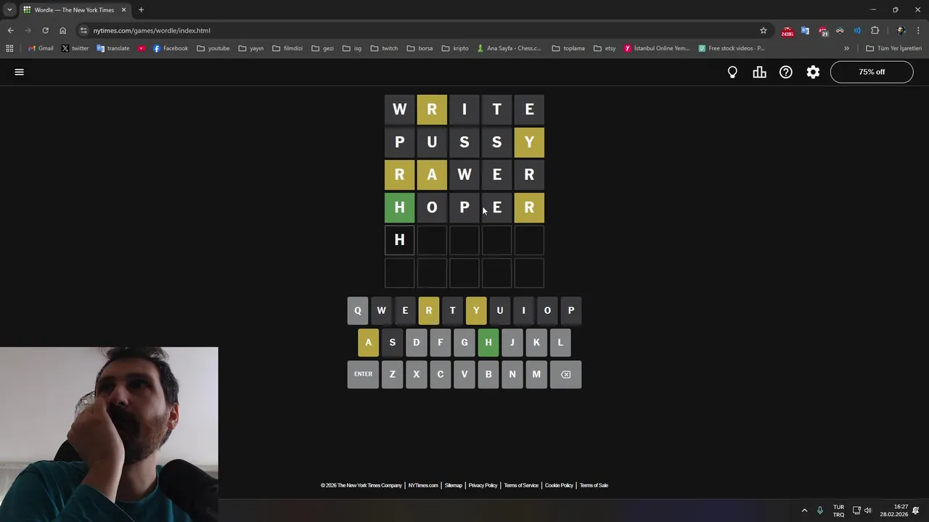The width and height of the screenshot is (929, 522).
Task: Open the Terms of Service footer link
Action: tap(521, 485)
